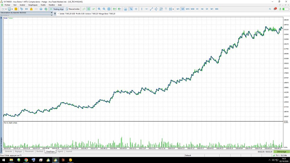Image resolution: width=290 pixels, height=163 pixels.
Task: Click the search magnifier icon
Action: [x=270, y=9]
